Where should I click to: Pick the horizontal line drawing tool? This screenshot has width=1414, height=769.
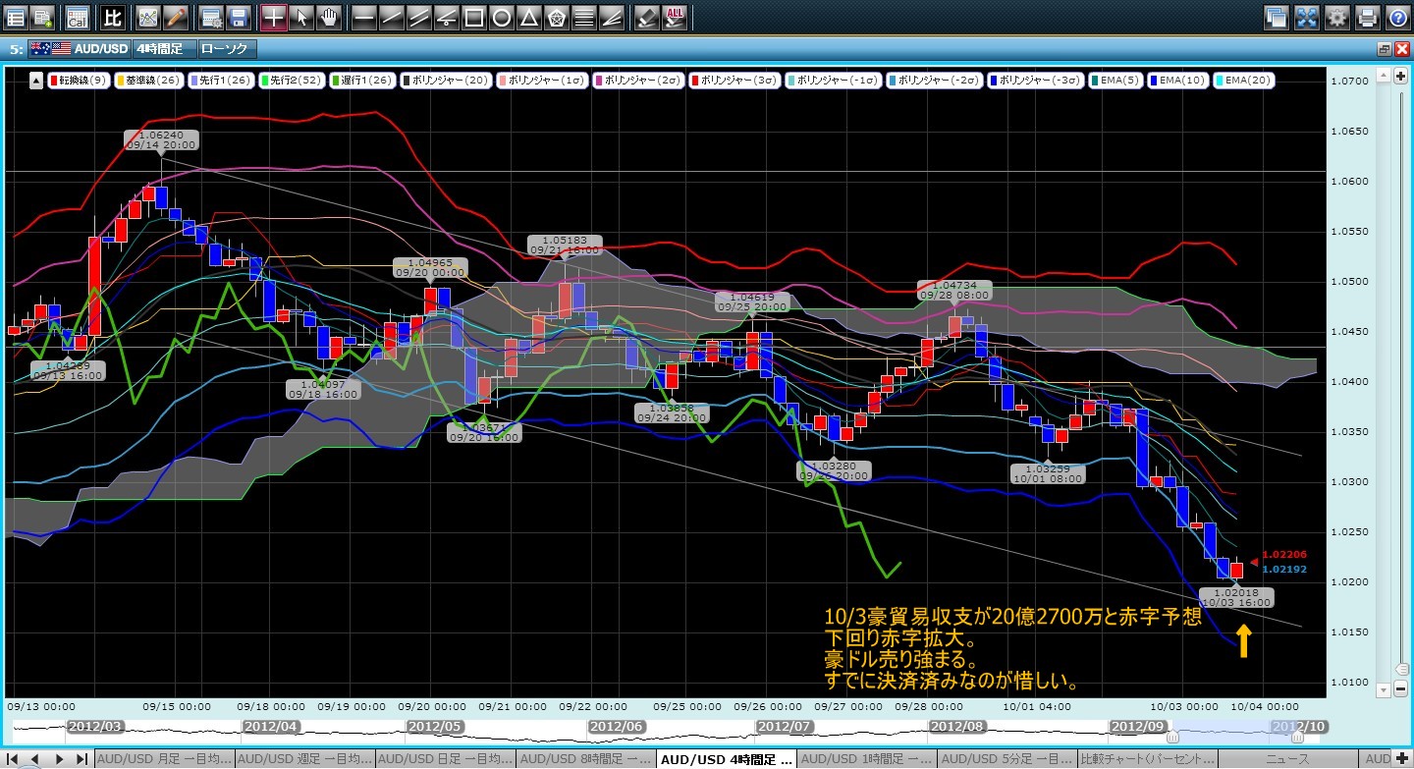(363, 17)
